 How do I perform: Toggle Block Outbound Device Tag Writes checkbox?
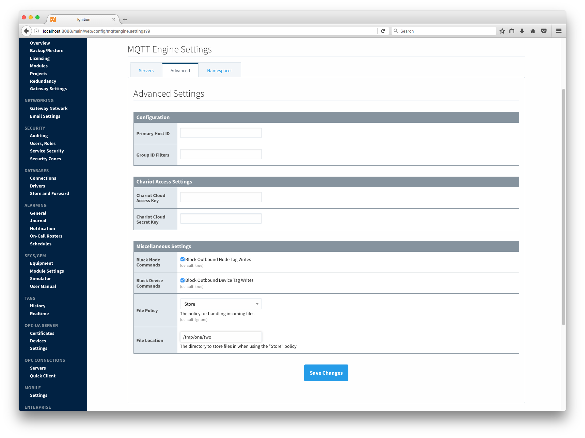tap(183, 280)
